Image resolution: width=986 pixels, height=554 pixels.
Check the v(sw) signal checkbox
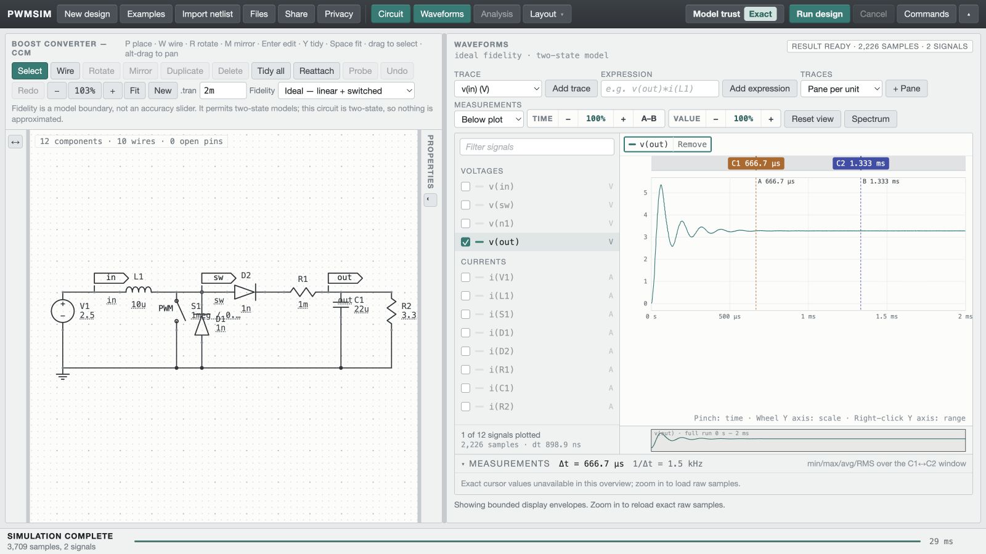coord(465,205)
